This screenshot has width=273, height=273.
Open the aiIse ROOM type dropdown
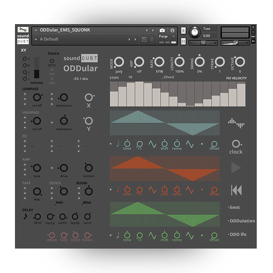point(86,202)
